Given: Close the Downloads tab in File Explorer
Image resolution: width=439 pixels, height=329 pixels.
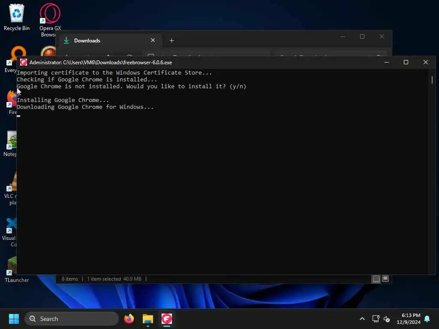Looking at the screenshot, I should click(153, 40).
